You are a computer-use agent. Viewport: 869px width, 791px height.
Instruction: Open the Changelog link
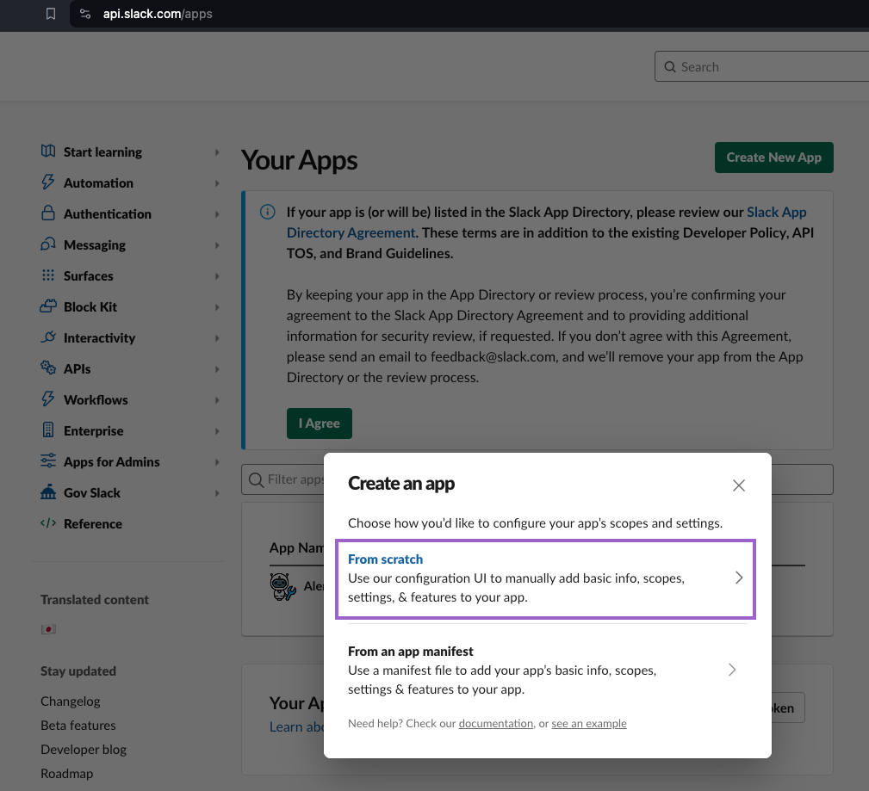tap(71, 701)
